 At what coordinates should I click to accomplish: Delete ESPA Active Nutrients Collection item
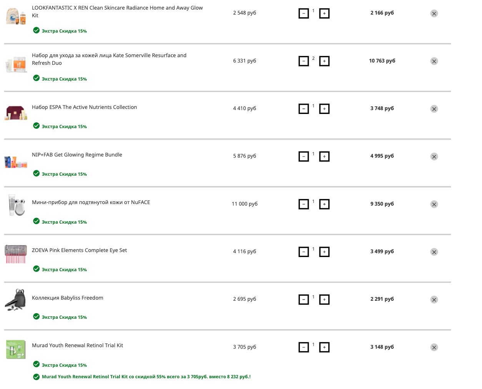tap(434, 109)
